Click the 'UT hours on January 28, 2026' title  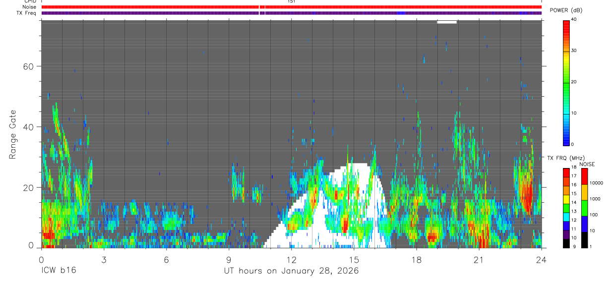[291, 272]
